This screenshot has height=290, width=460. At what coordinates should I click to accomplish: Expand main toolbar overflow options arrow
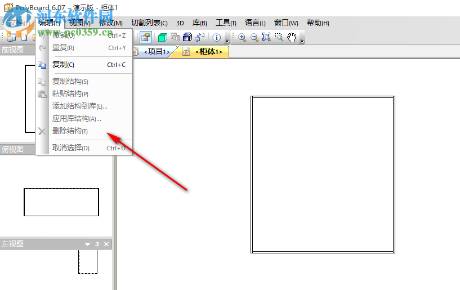click(227, 40)
